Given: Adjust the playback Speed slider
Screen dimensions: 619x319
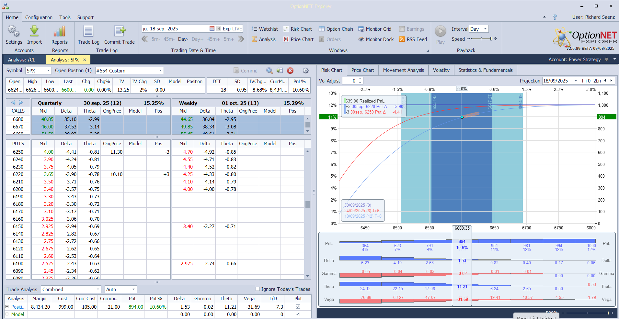Looking at the screenshot, I should coord(482,39).
